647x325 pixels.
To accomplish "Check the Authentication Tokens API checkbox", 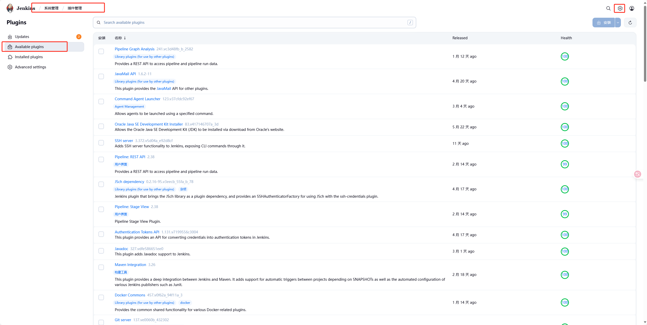I will pos(101,234).
